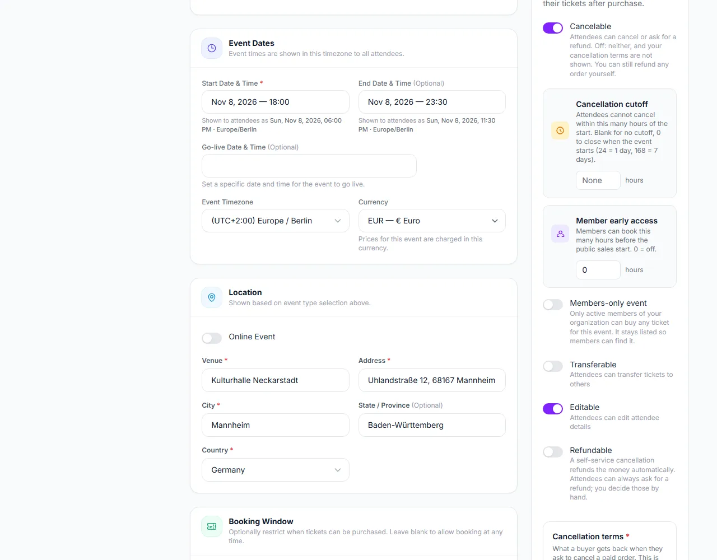Screen dimensions: 717x560
Task: Click the City input field
Action: point(276,425)
